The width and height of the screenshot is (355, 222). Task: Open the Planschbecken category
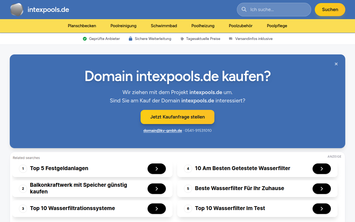point(82,26)
